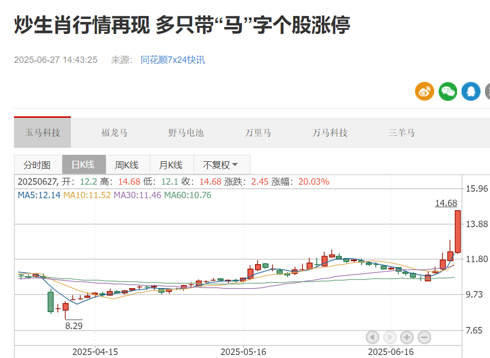Select 野马电池 stock tab

pos(186,133)
